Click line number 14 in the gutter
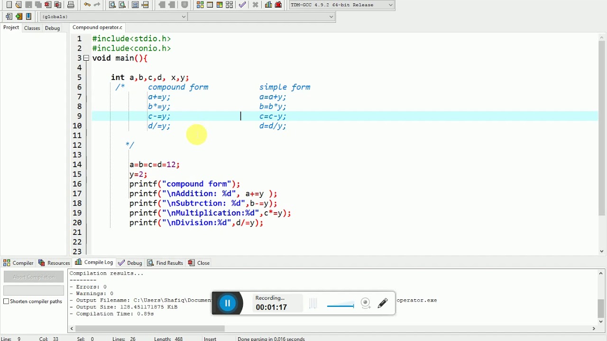The width and height of the screenshot is (607, 341). pyautogui.click(x=77, y=164)
